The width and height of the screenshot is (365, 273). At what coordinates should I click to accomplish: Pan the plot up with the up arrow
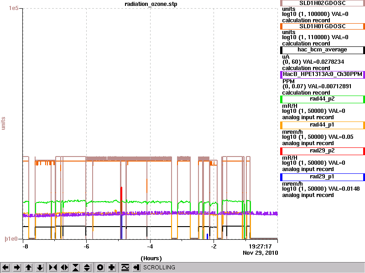[28, 268]
